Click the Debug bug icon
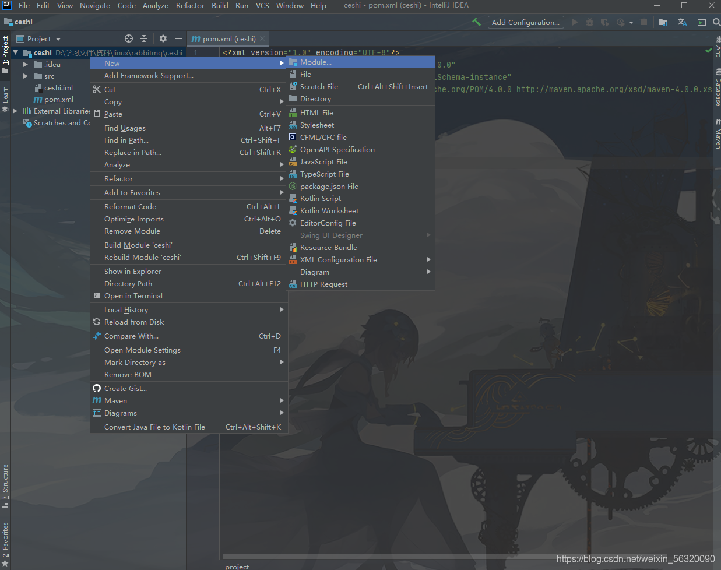The height and width of the screenshot is (570, 721). click(x=590, y=22)
